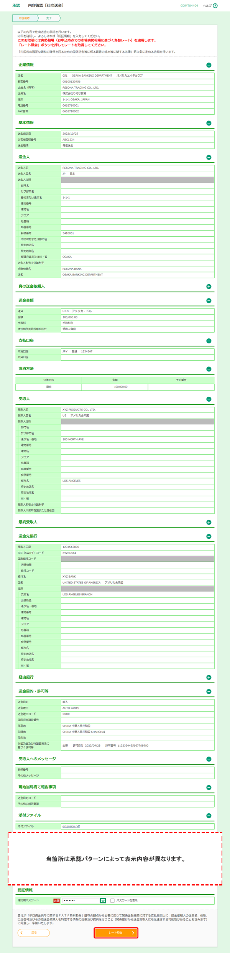Image resolution: width=230 pixels, height=953 pixels.
Task: Select remittance reason AUTO PARTS
Action: pyautogui.click(x=71, y=708)
